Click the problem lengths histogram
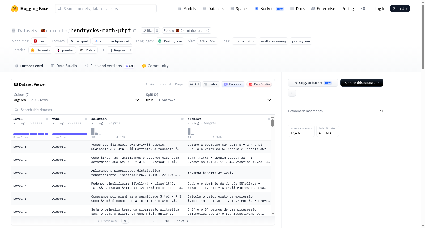The height and width of the screenshot is (228, 425). pyautogui.click(x=205, y=131)
